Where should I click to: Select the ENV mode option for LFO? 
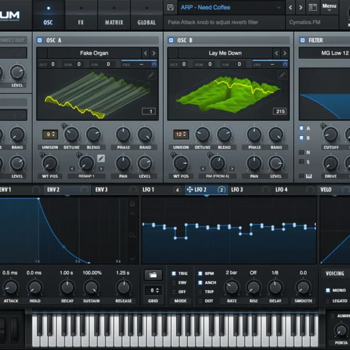click(173, 282)
